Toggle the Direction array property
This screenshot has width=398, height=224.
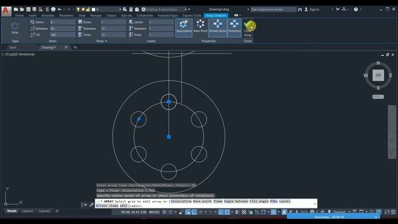pyautogui.click(x=234, y=27)
